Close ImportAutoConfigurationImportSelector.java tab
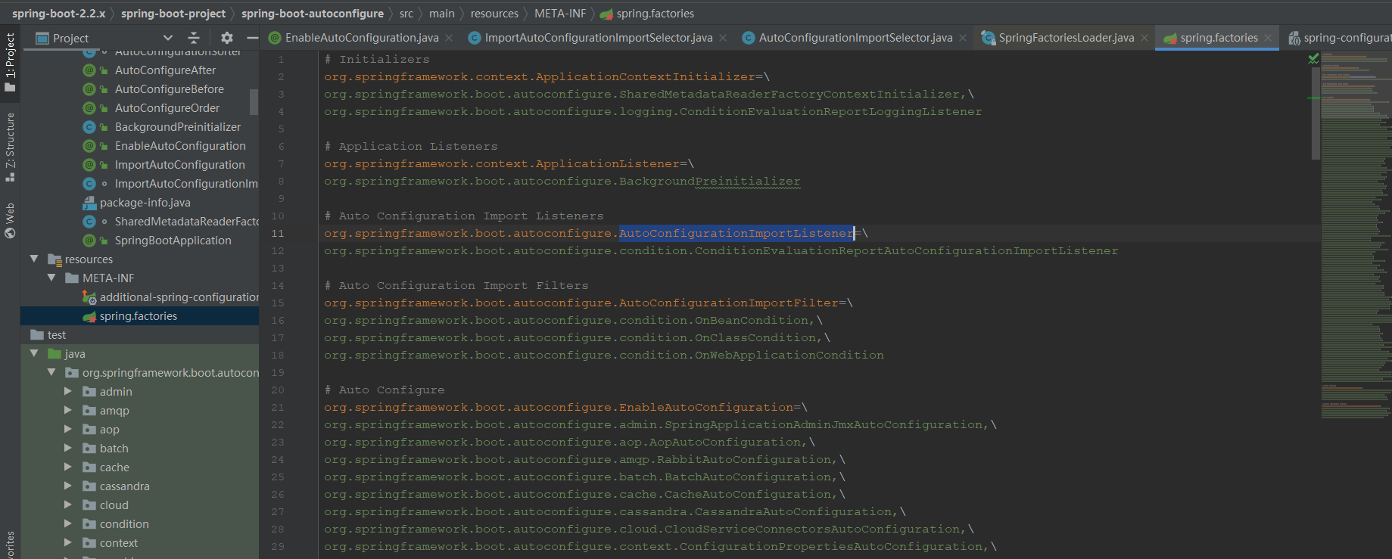The image size is (1392, 559). click(723, 38)
